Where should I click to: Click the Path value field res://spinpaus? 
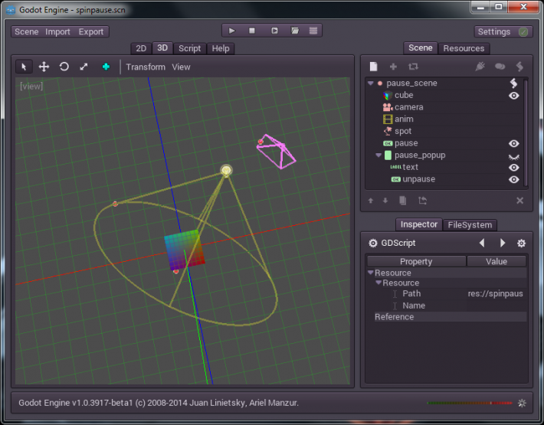pos(496,293)
